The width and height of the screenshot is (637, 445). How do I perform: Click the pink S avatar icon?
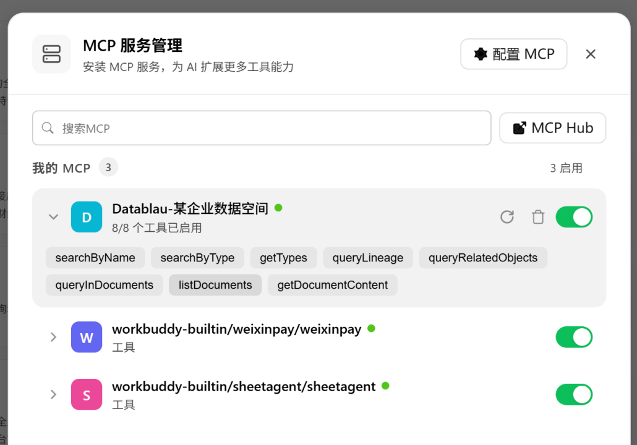point(87,394)
